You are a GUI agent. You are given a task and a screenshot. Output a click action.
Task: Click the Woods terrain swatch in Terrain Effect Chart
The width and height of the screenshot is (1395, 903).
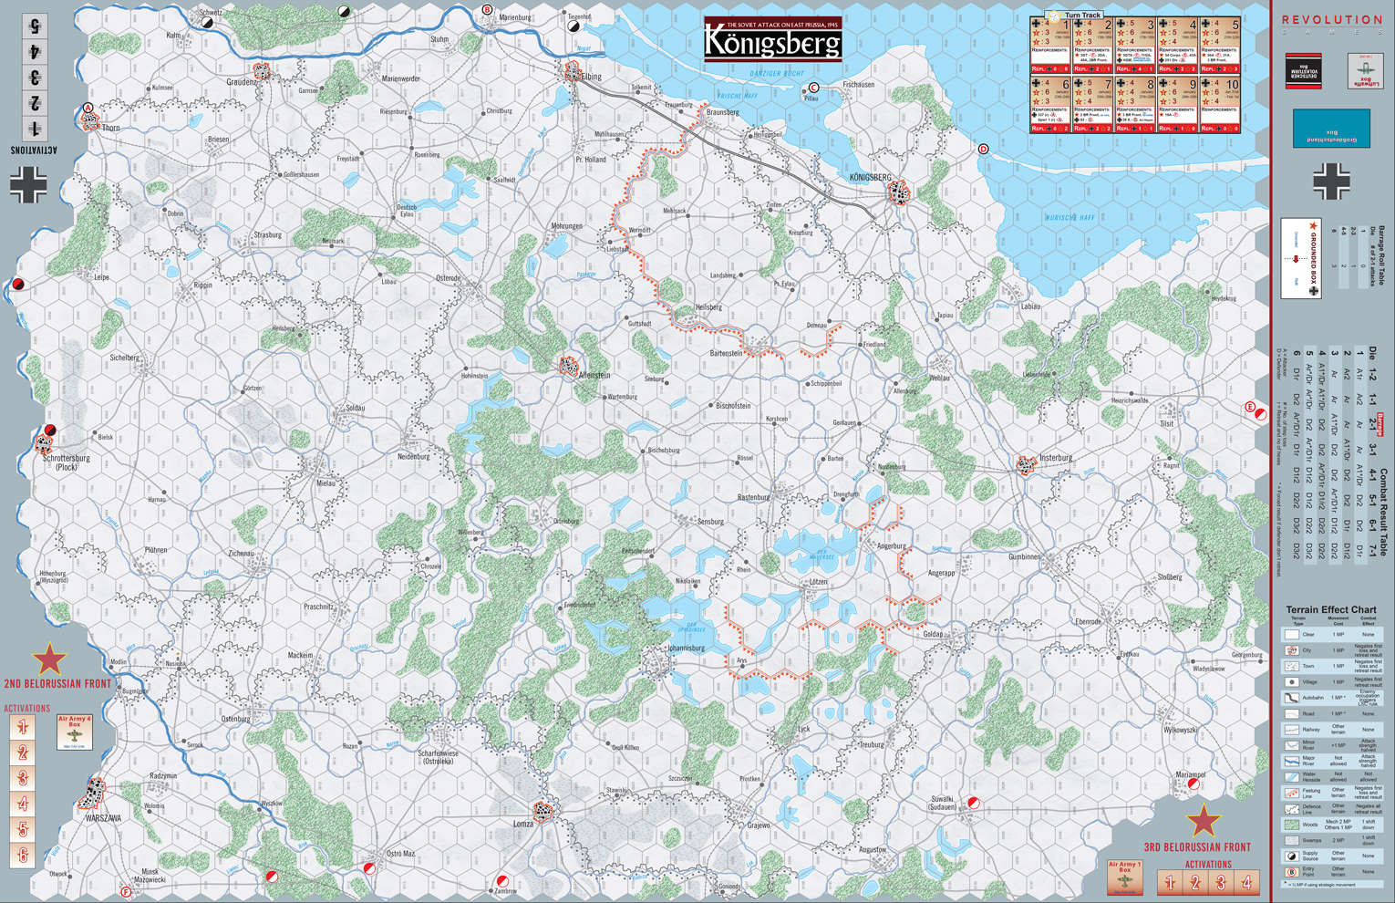click(1291, 824)
